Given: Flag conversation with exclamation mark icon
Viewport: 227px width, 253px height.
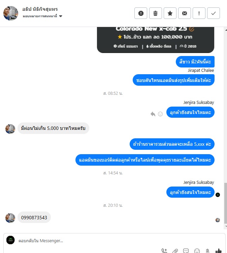Looking at the screenshot, I should pos(199,13).
